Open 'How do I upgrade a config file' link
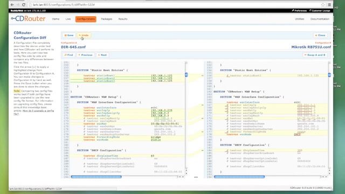 pos(33,112)
